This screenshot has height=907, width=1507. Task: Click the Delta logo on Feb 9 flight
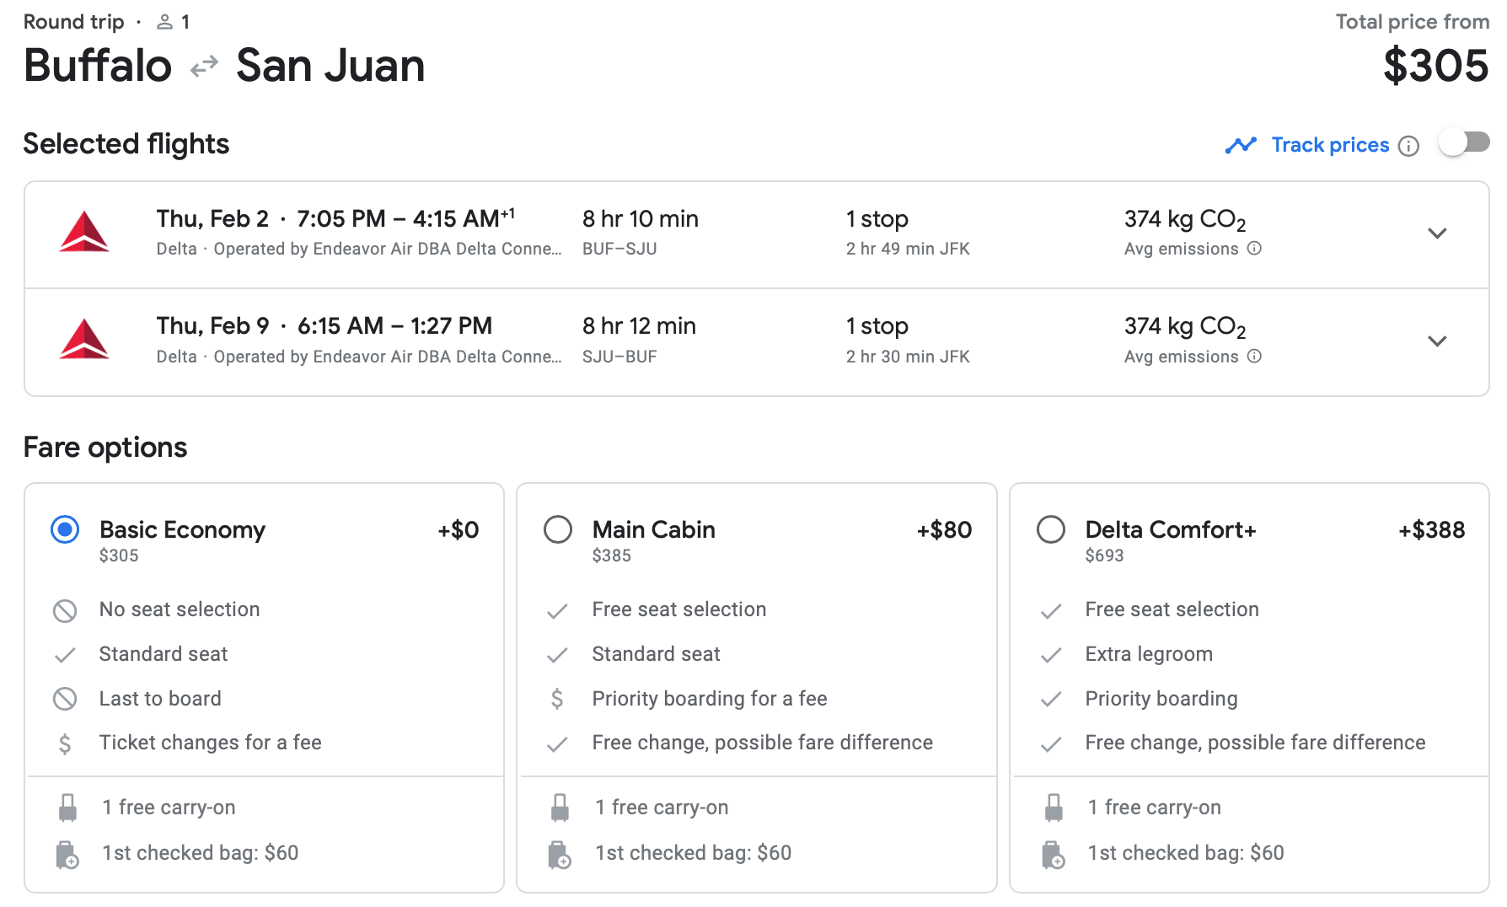click(x=84, y=340)
